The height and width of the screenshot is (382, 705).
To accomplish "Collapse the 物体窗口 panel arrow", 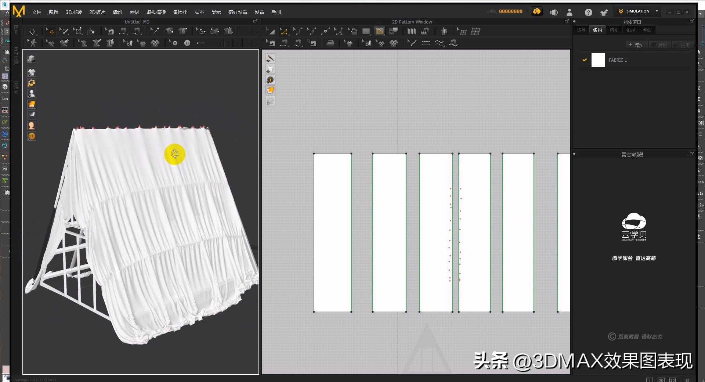I will [574, 21].
